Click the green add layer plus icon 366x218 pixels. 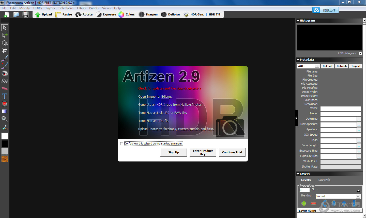(304, 203)
